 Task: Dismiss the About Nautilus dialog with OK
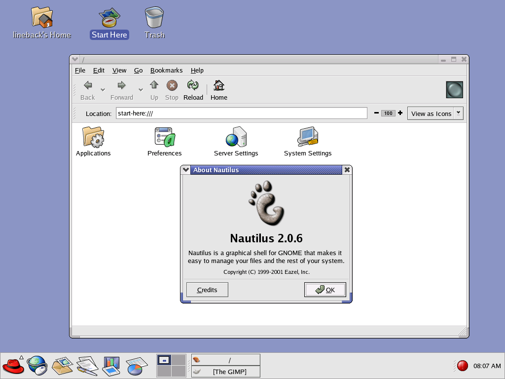(x=325, y=290)
